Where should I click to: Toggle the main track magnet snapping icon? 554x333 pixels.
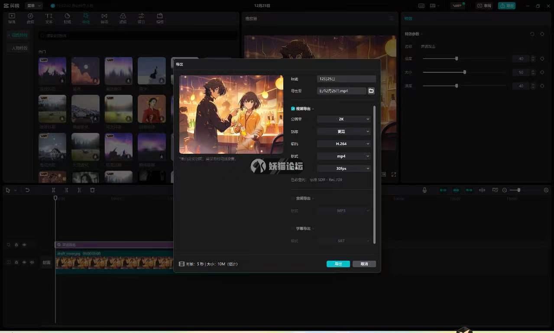pos(443,190)
